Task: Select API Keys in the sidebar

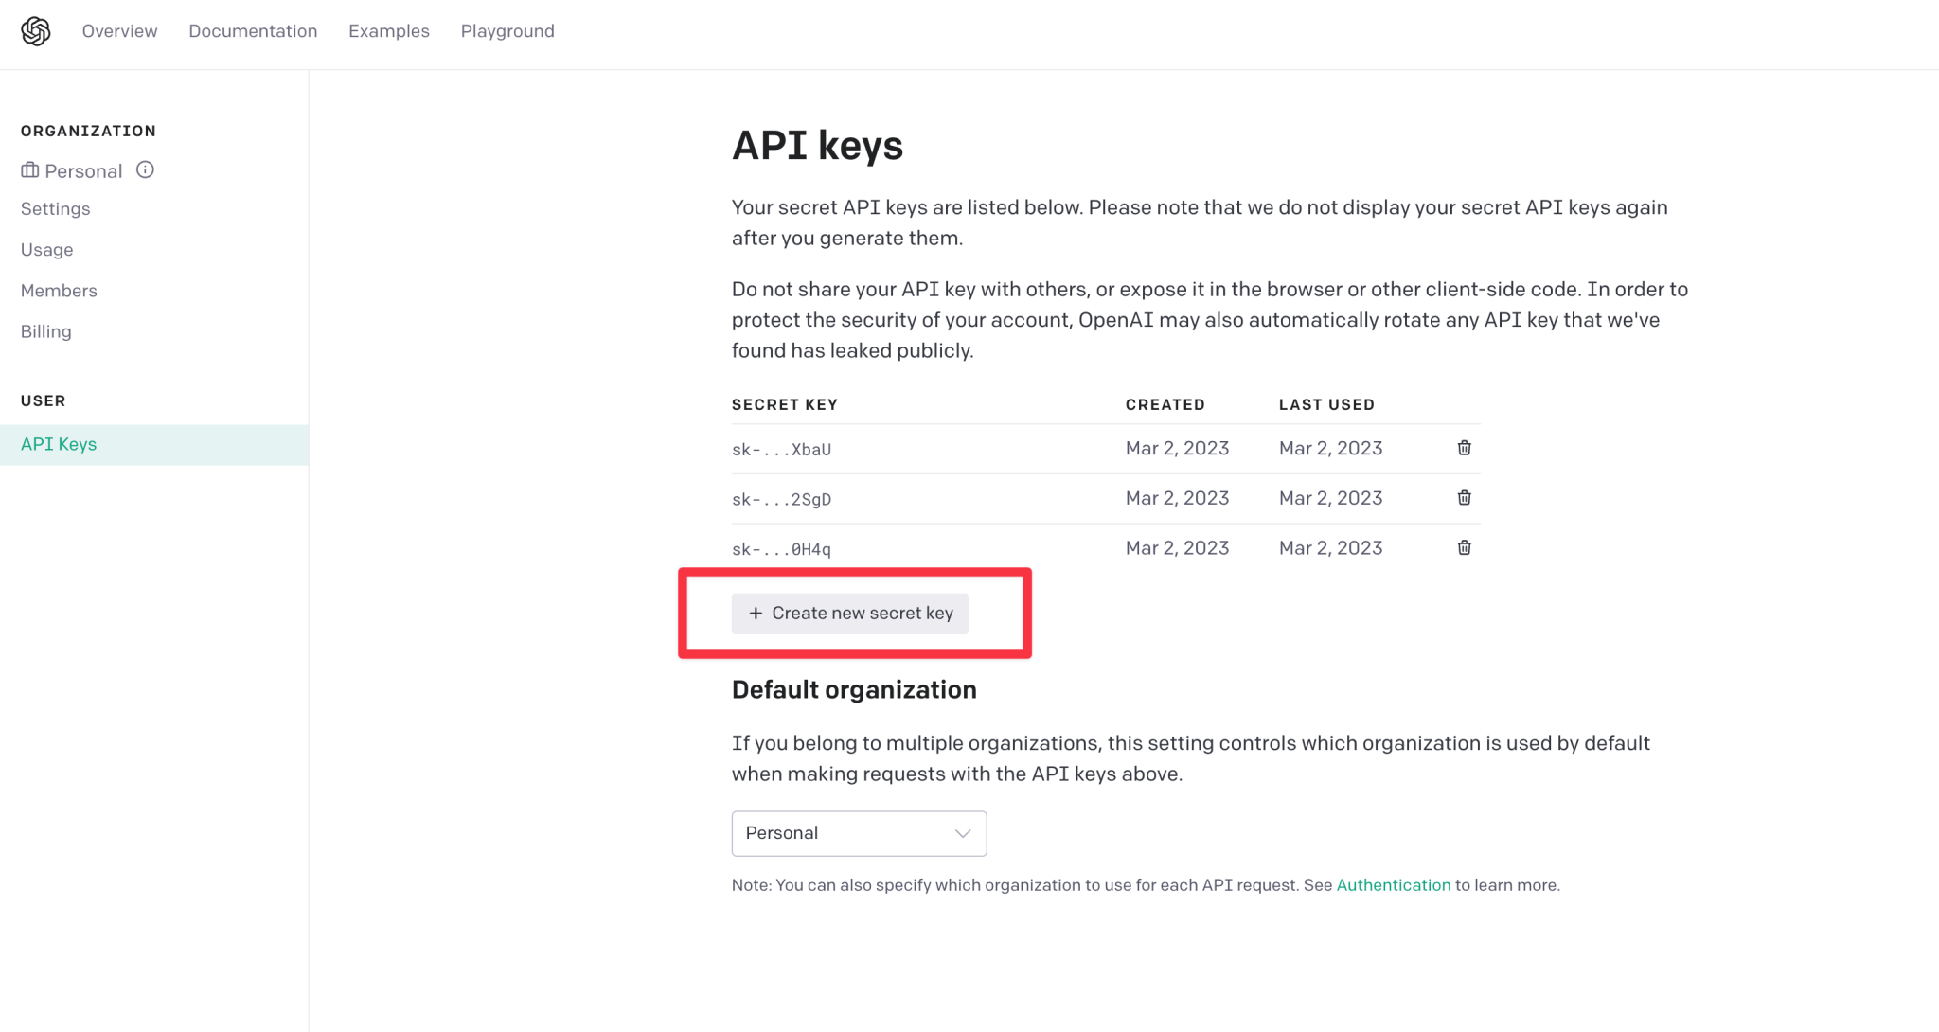Action: [x=154, y=444]
